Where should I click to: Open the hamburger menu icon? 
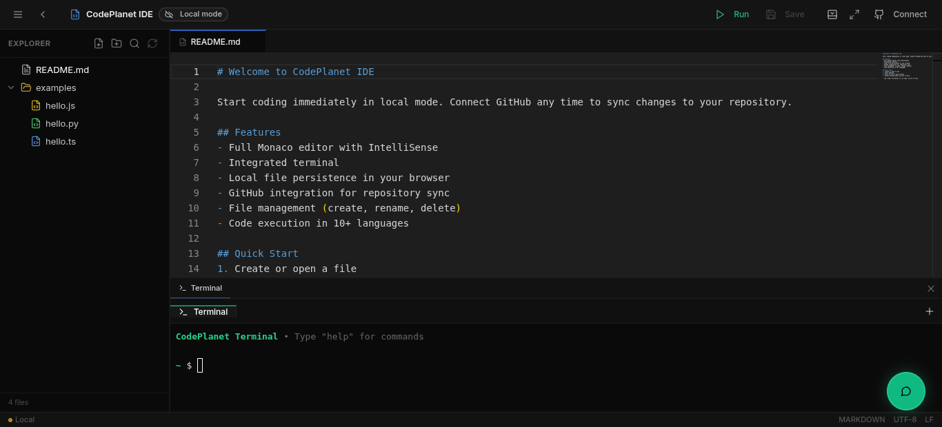click(x=18, y=14)
